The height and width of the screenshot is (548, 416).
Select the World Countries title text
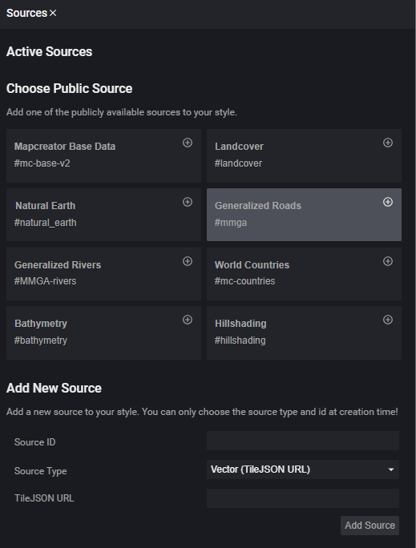coord(252,265)
